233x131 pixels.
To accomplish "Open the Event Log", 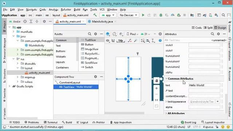I will click(x=189, y=122).
